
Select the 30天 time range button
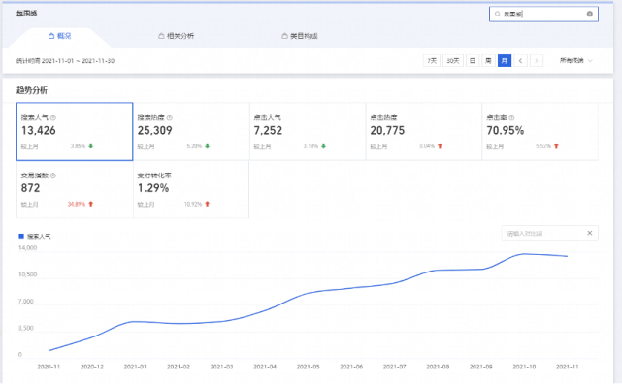click(452, 61)
